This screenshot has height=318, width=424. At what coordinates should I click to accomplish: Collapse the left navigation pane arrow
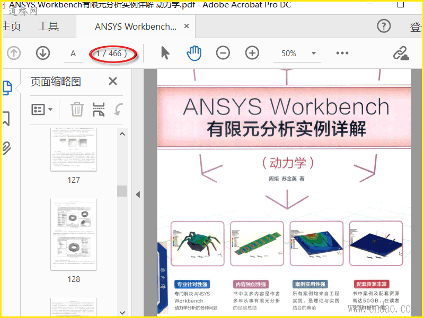pos(138,195)
